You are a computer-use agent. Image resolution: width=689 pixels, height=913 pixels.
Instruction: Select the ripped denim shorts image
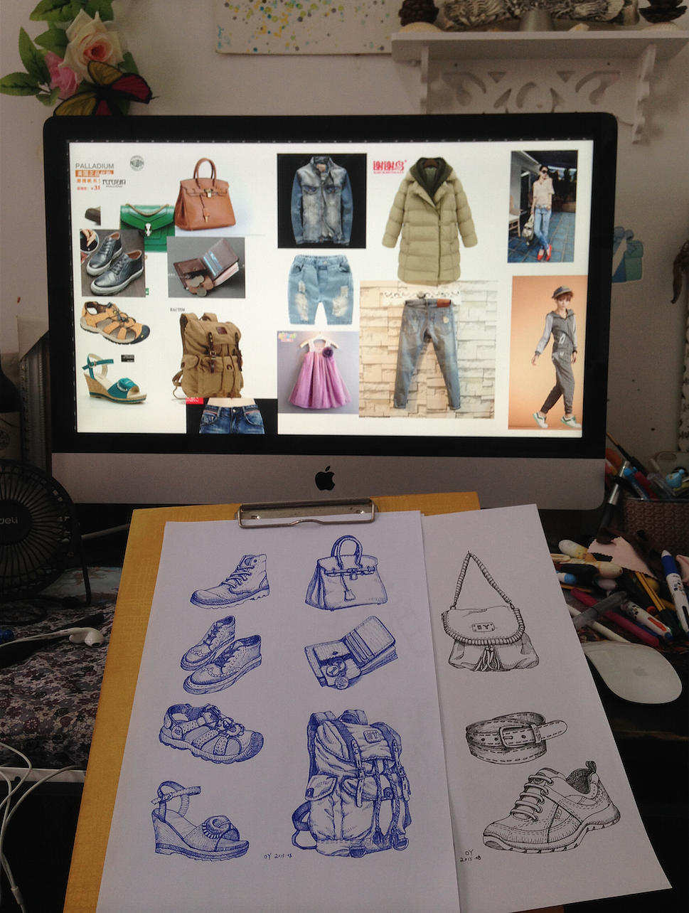point(321,290)
